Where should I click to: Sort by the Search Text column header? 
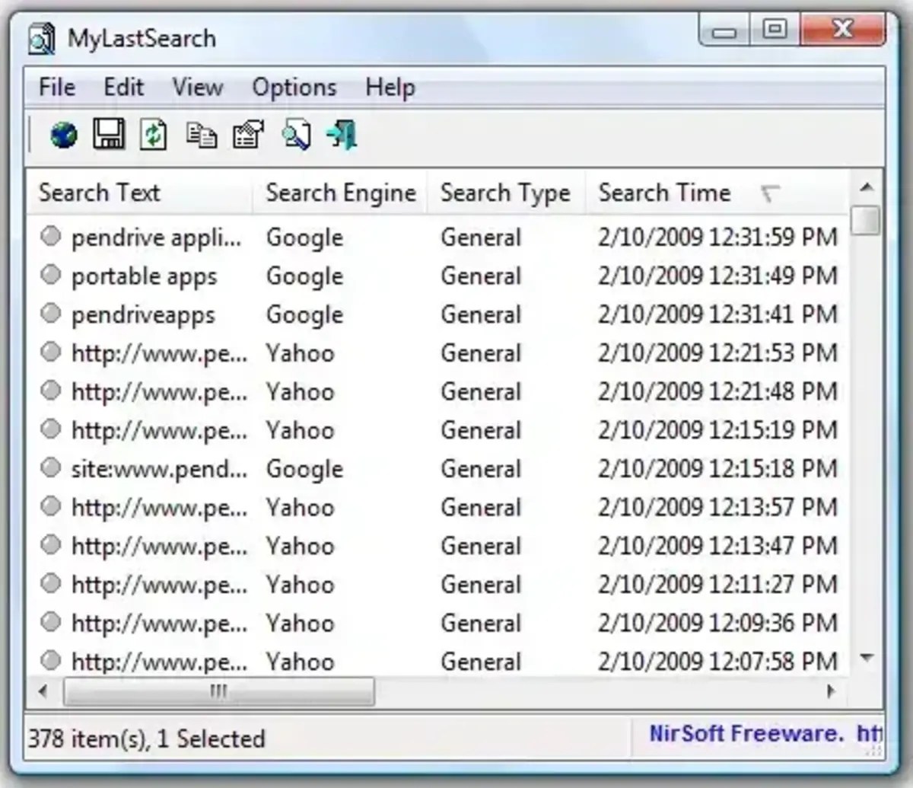coord(139,193)
